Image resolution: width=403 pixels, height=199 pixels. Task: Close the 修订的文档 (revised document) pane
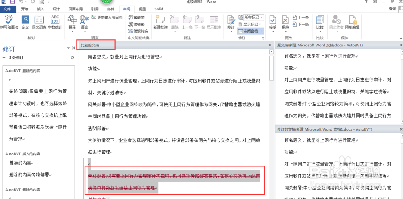click(x=401, y=129)
